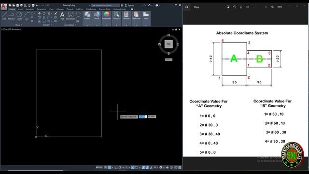Switch to the Express Tools ribbon tab
The height and width of the screenshot is (174, 309).
[105, 9]
